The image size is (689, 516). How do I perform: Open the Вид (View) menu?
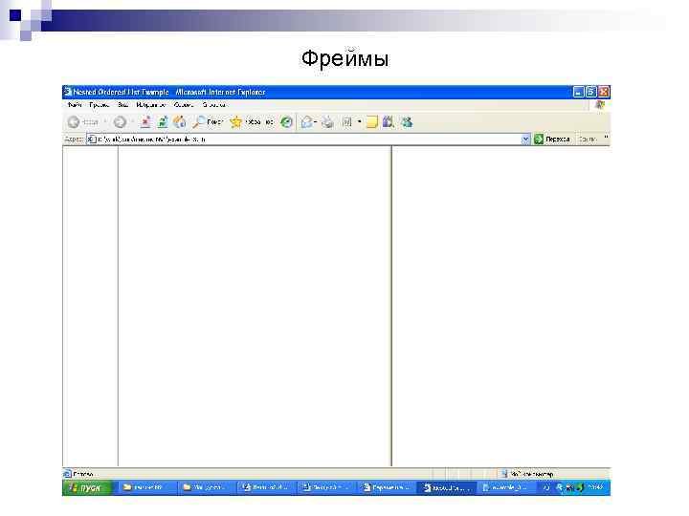pos(122,105)
